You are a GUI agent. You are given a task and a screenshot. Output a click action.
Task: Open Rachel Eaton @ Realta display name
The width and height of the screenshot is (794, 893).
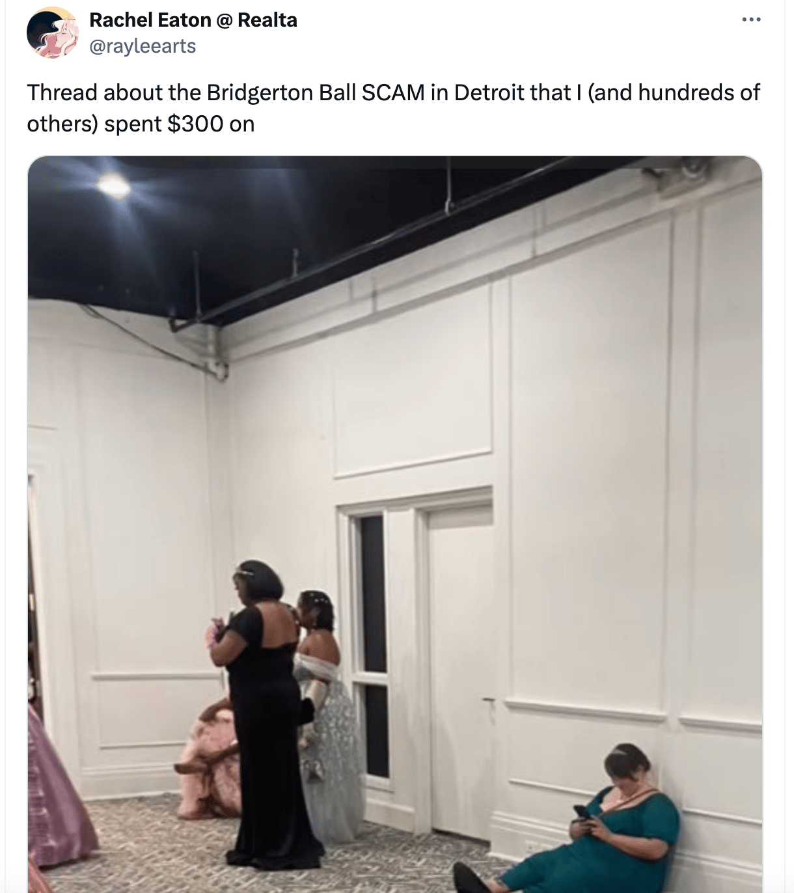click(x=193, y=20)
